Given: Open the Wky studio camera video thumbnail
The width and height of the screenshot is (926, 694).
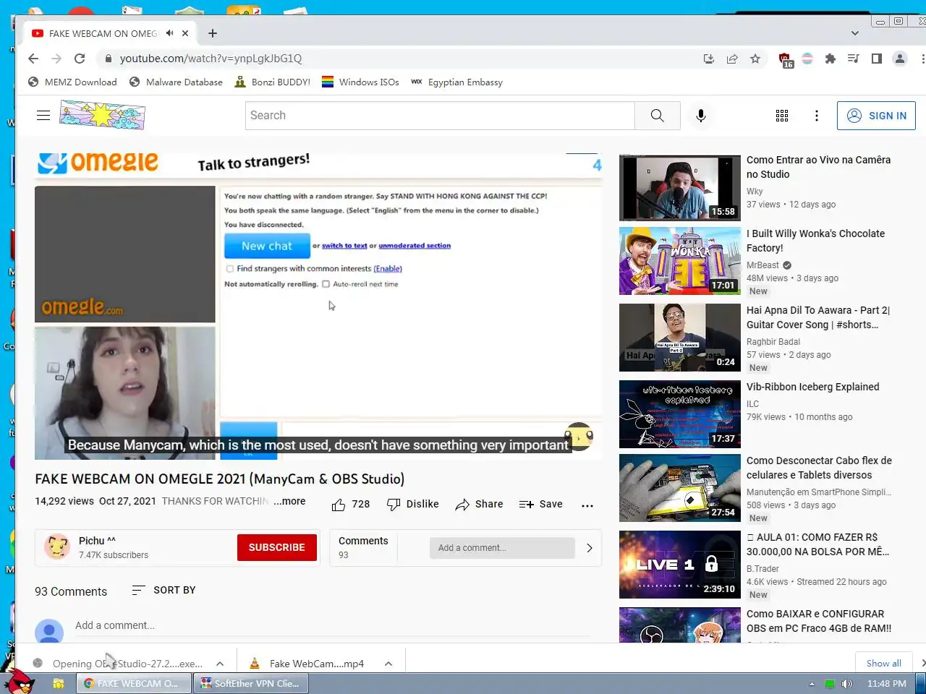Looking at the screenshot, I should coord(680,188).
